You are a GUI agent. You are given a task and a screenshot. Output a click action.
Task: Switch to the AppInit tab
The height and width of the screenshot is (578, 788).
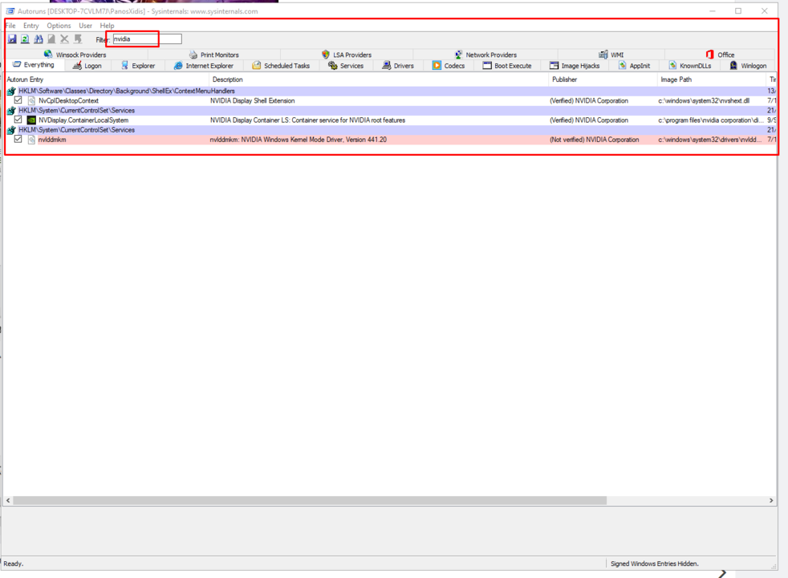tap(634, 66)
